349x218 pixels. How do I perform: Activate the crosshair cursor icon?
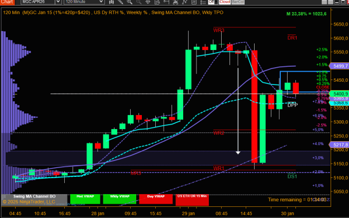coord(148,2)
